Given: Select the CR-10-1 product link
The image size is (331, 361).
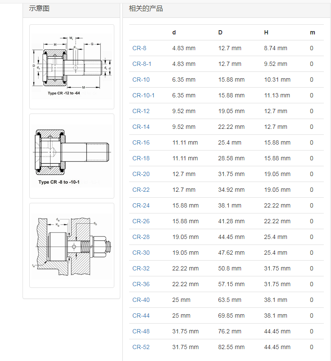Looking at the screenshot, I should (x=143, y=96).
